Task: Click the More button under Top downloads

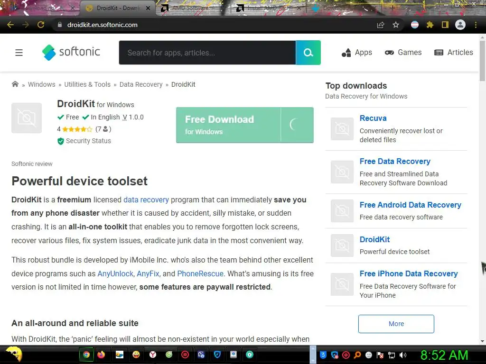Action: click(x=396, y=324)
